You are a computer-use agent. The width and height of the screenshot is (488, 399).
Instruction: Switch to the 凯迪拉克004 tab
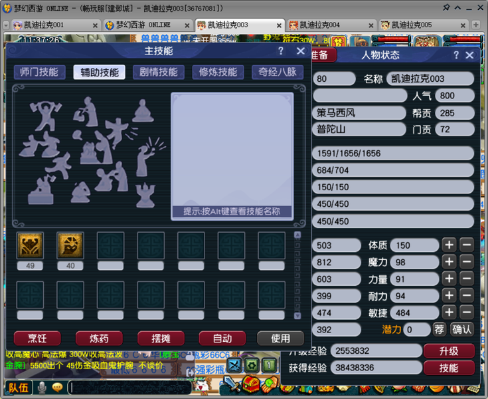click(331, 25)
